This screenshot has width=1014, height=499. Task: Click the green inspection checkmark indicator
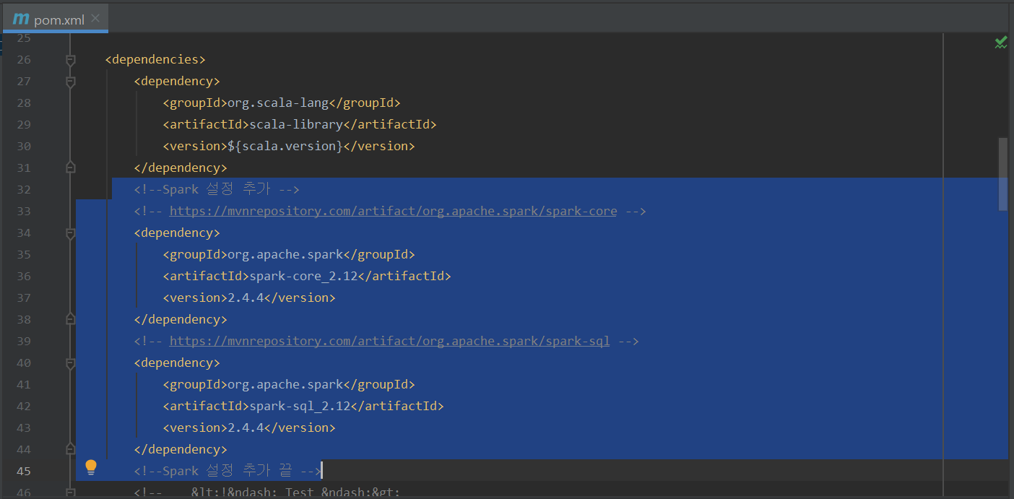1000,43
